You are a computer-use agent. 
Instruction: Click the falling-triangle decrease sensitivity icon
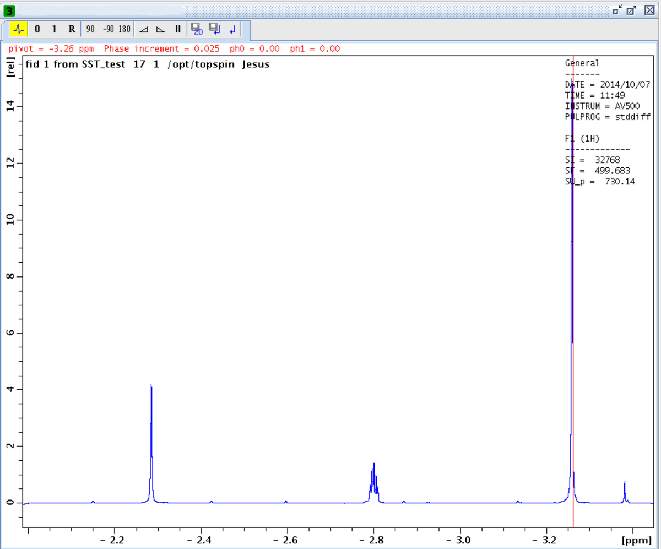(160, 29)
